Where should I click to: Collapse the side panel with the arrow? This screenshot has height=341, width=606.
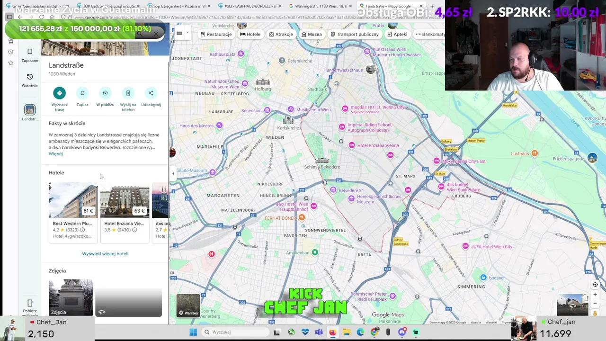click(173, 173)
